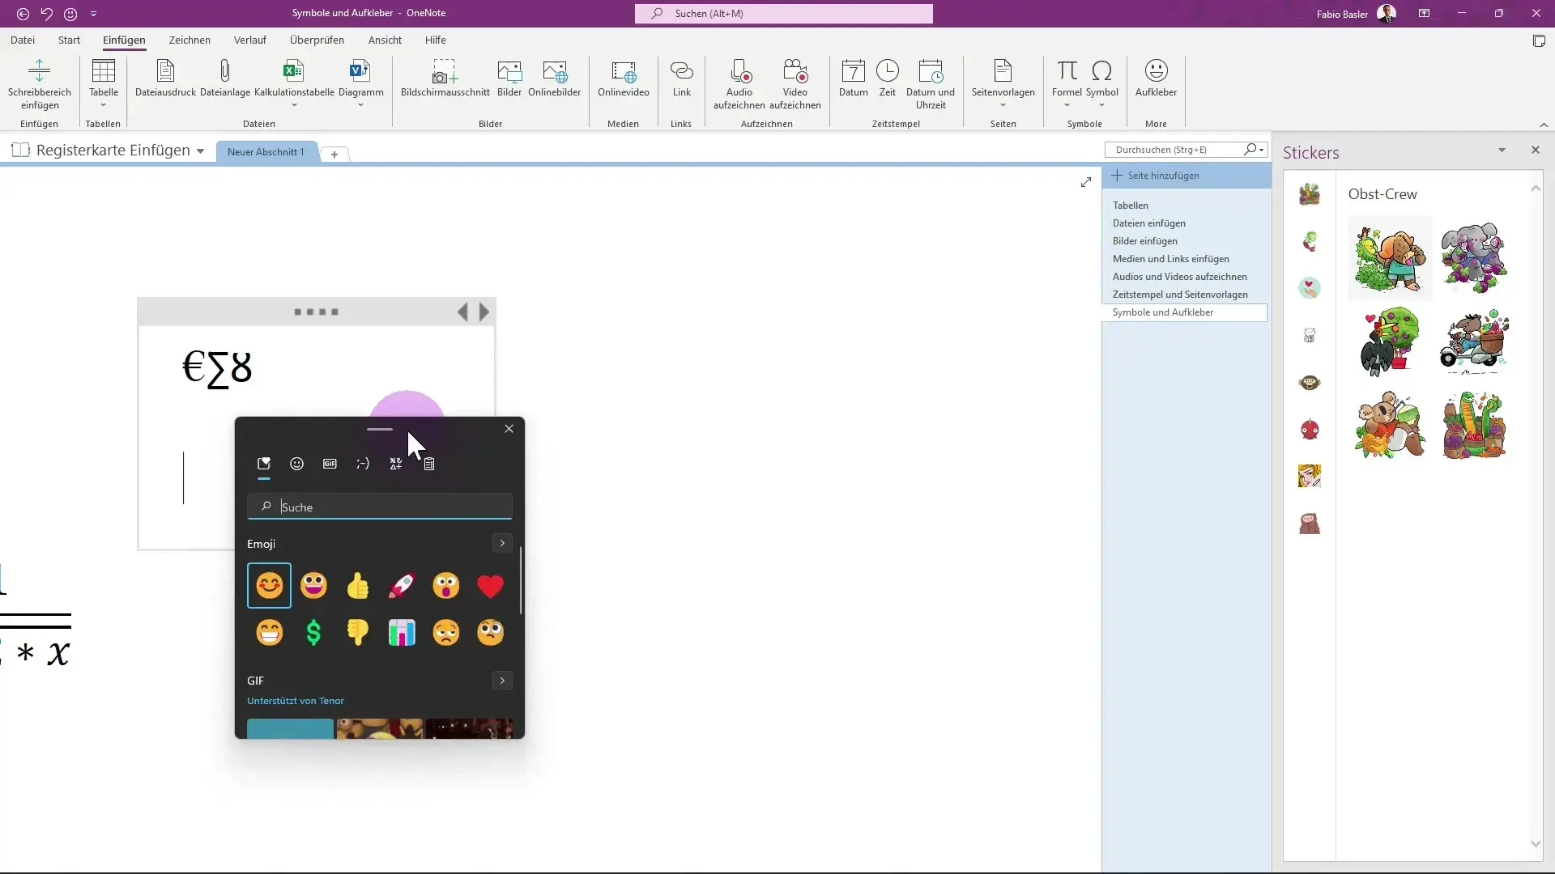Switch to the Verlauf tab
This screenshot has width=1555, height=874.
click(x=250, y=40)
